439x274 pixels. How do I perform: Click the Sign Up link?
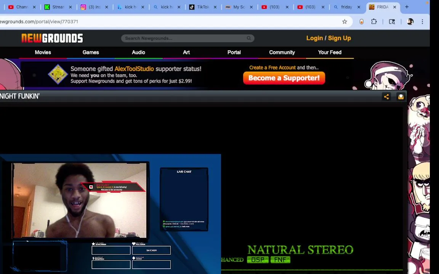click(x=339, y=38)
